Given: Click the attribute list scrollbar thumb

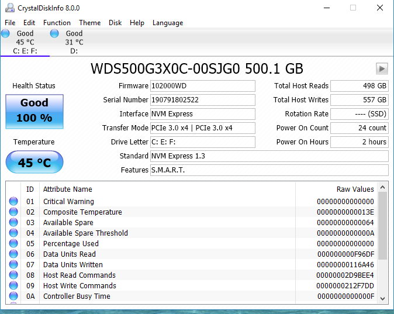Looking at the screenshot, I should (382, 226).
